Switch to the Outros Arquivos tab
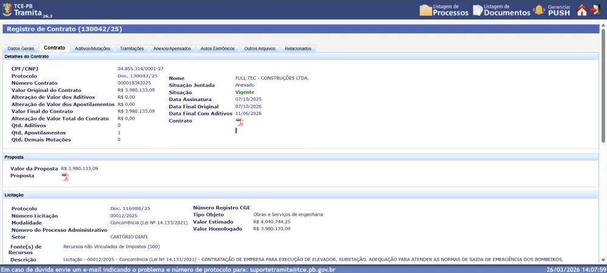Image resolution: width=607 pixels, height=273 pixels. click(259, 48)
